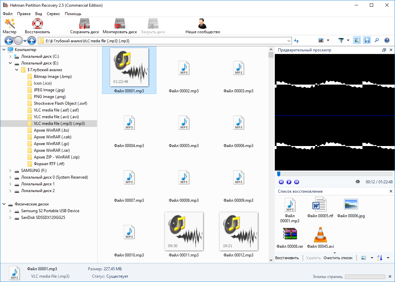Open the address bar path dropdown

[x=289, y=41]
